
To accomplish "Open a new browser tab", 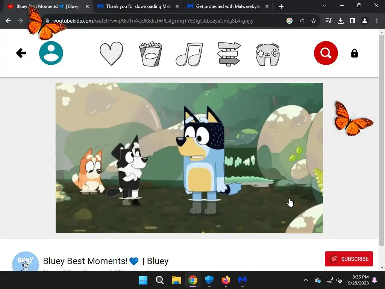I will pos(281,6).
